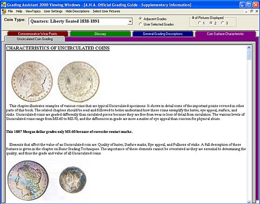Open the ViewTopics menu
The width and height of the screenshot is (260, 204).
(x=33, y=11)
